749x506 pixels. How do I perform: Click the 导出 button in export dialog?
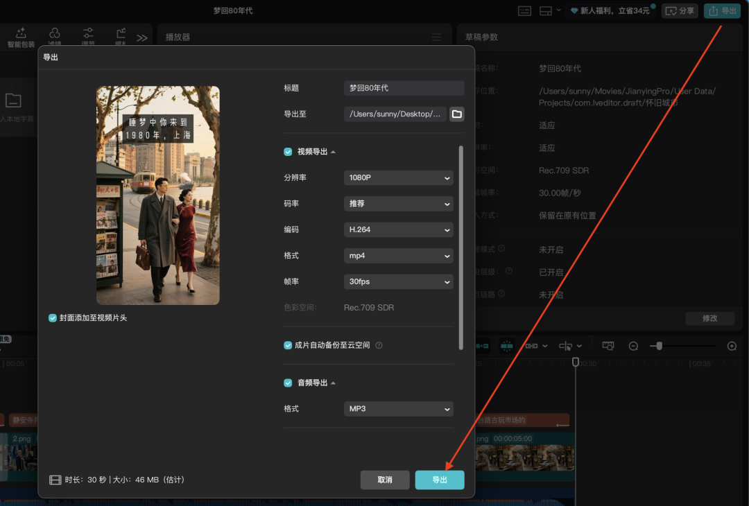point(439,480)
